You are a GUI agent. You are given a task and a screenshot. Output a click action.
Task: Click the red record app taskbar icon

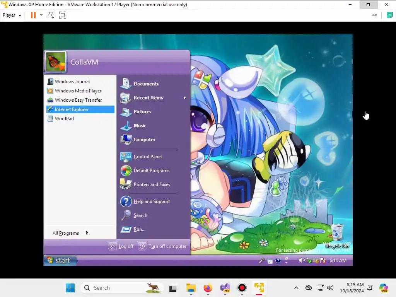tap(242, 288)
